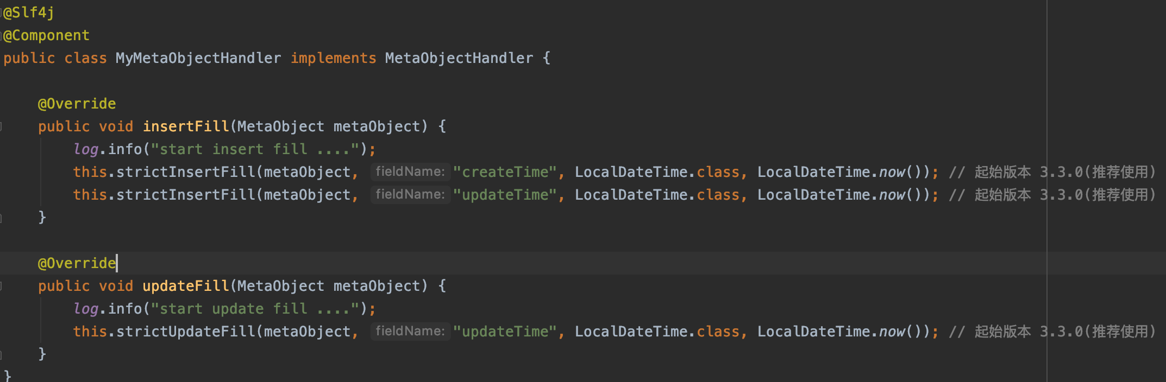This screenshot has height=382, width=1166.
Task: Click the @Slf4j annotation
Action: pyautogui.click(x=29, y=12)
